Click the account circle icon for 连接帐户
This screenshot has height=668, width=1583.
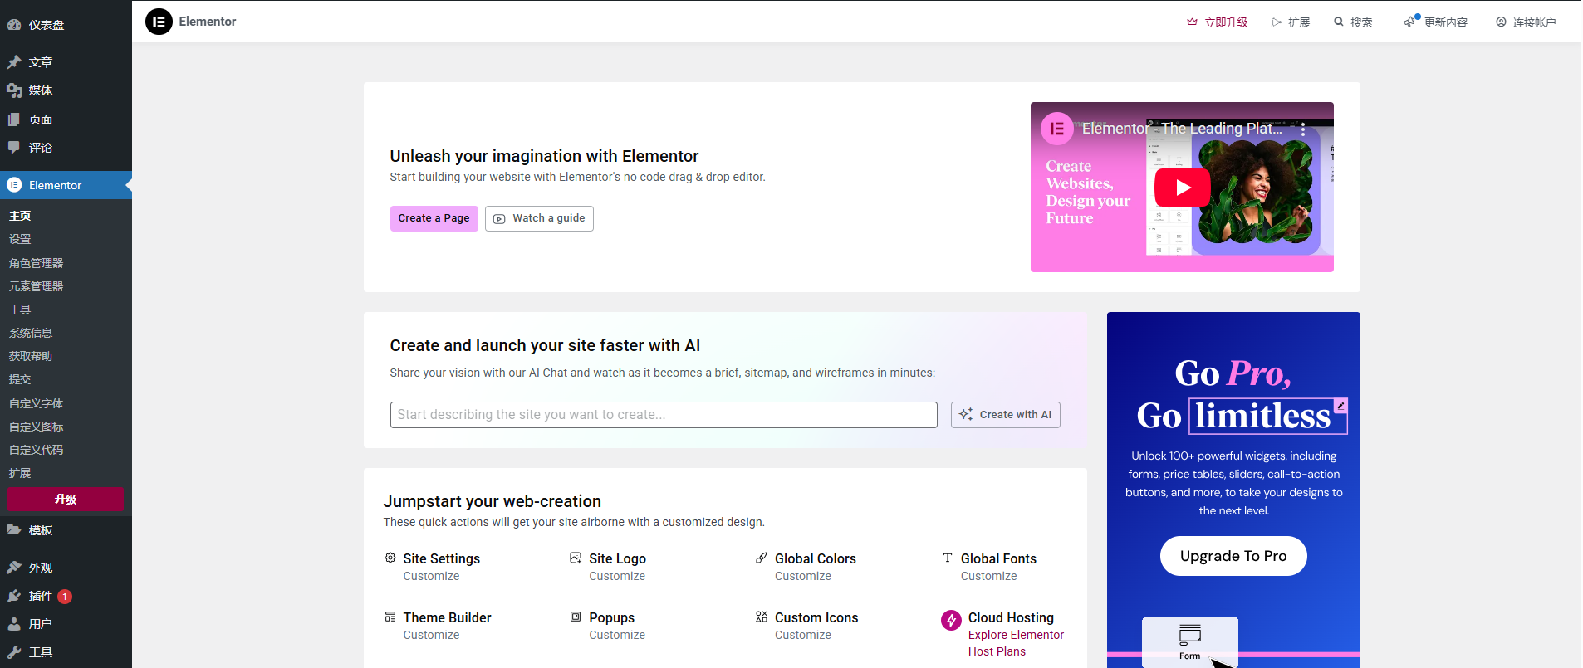pos(1501,22)
